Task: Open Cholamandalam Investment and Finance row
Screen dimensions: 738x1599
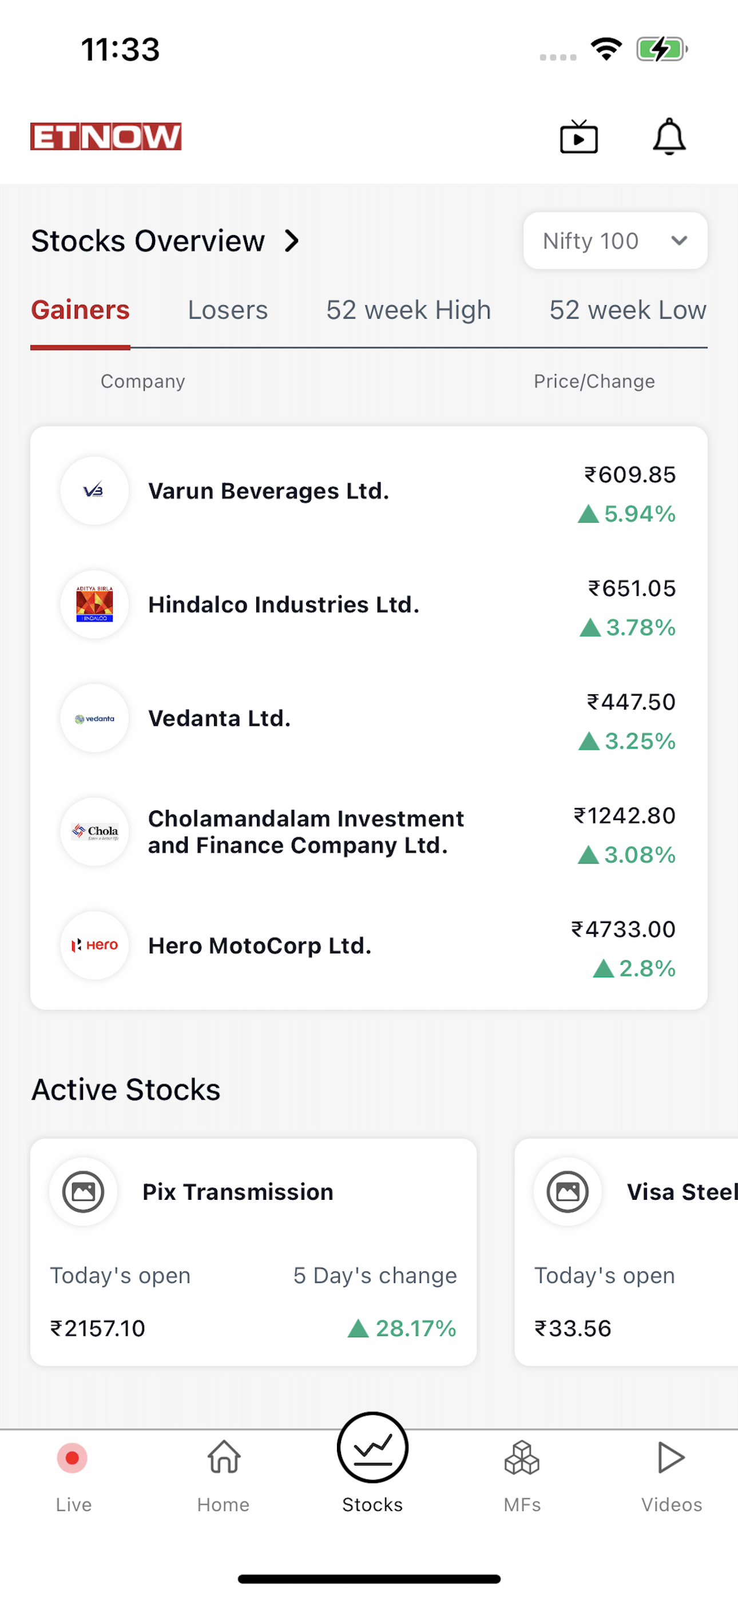Action: (x=369, y=832)
